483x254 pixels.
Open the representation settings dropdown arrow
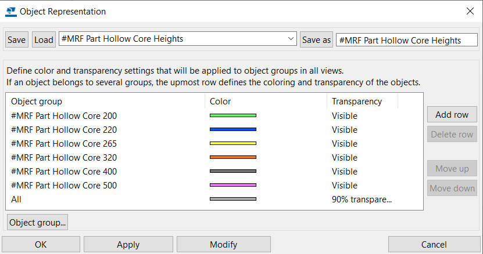[x=291, y=39]
